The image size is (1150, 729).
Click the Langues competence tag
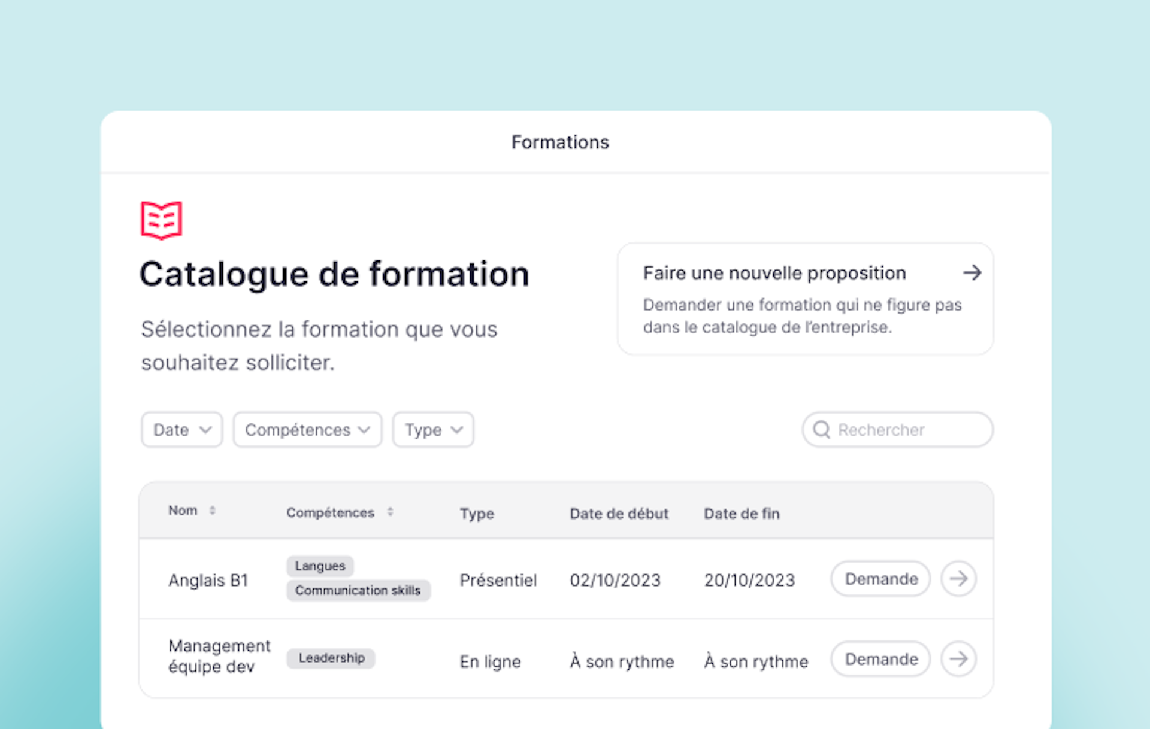click(320, 566)
